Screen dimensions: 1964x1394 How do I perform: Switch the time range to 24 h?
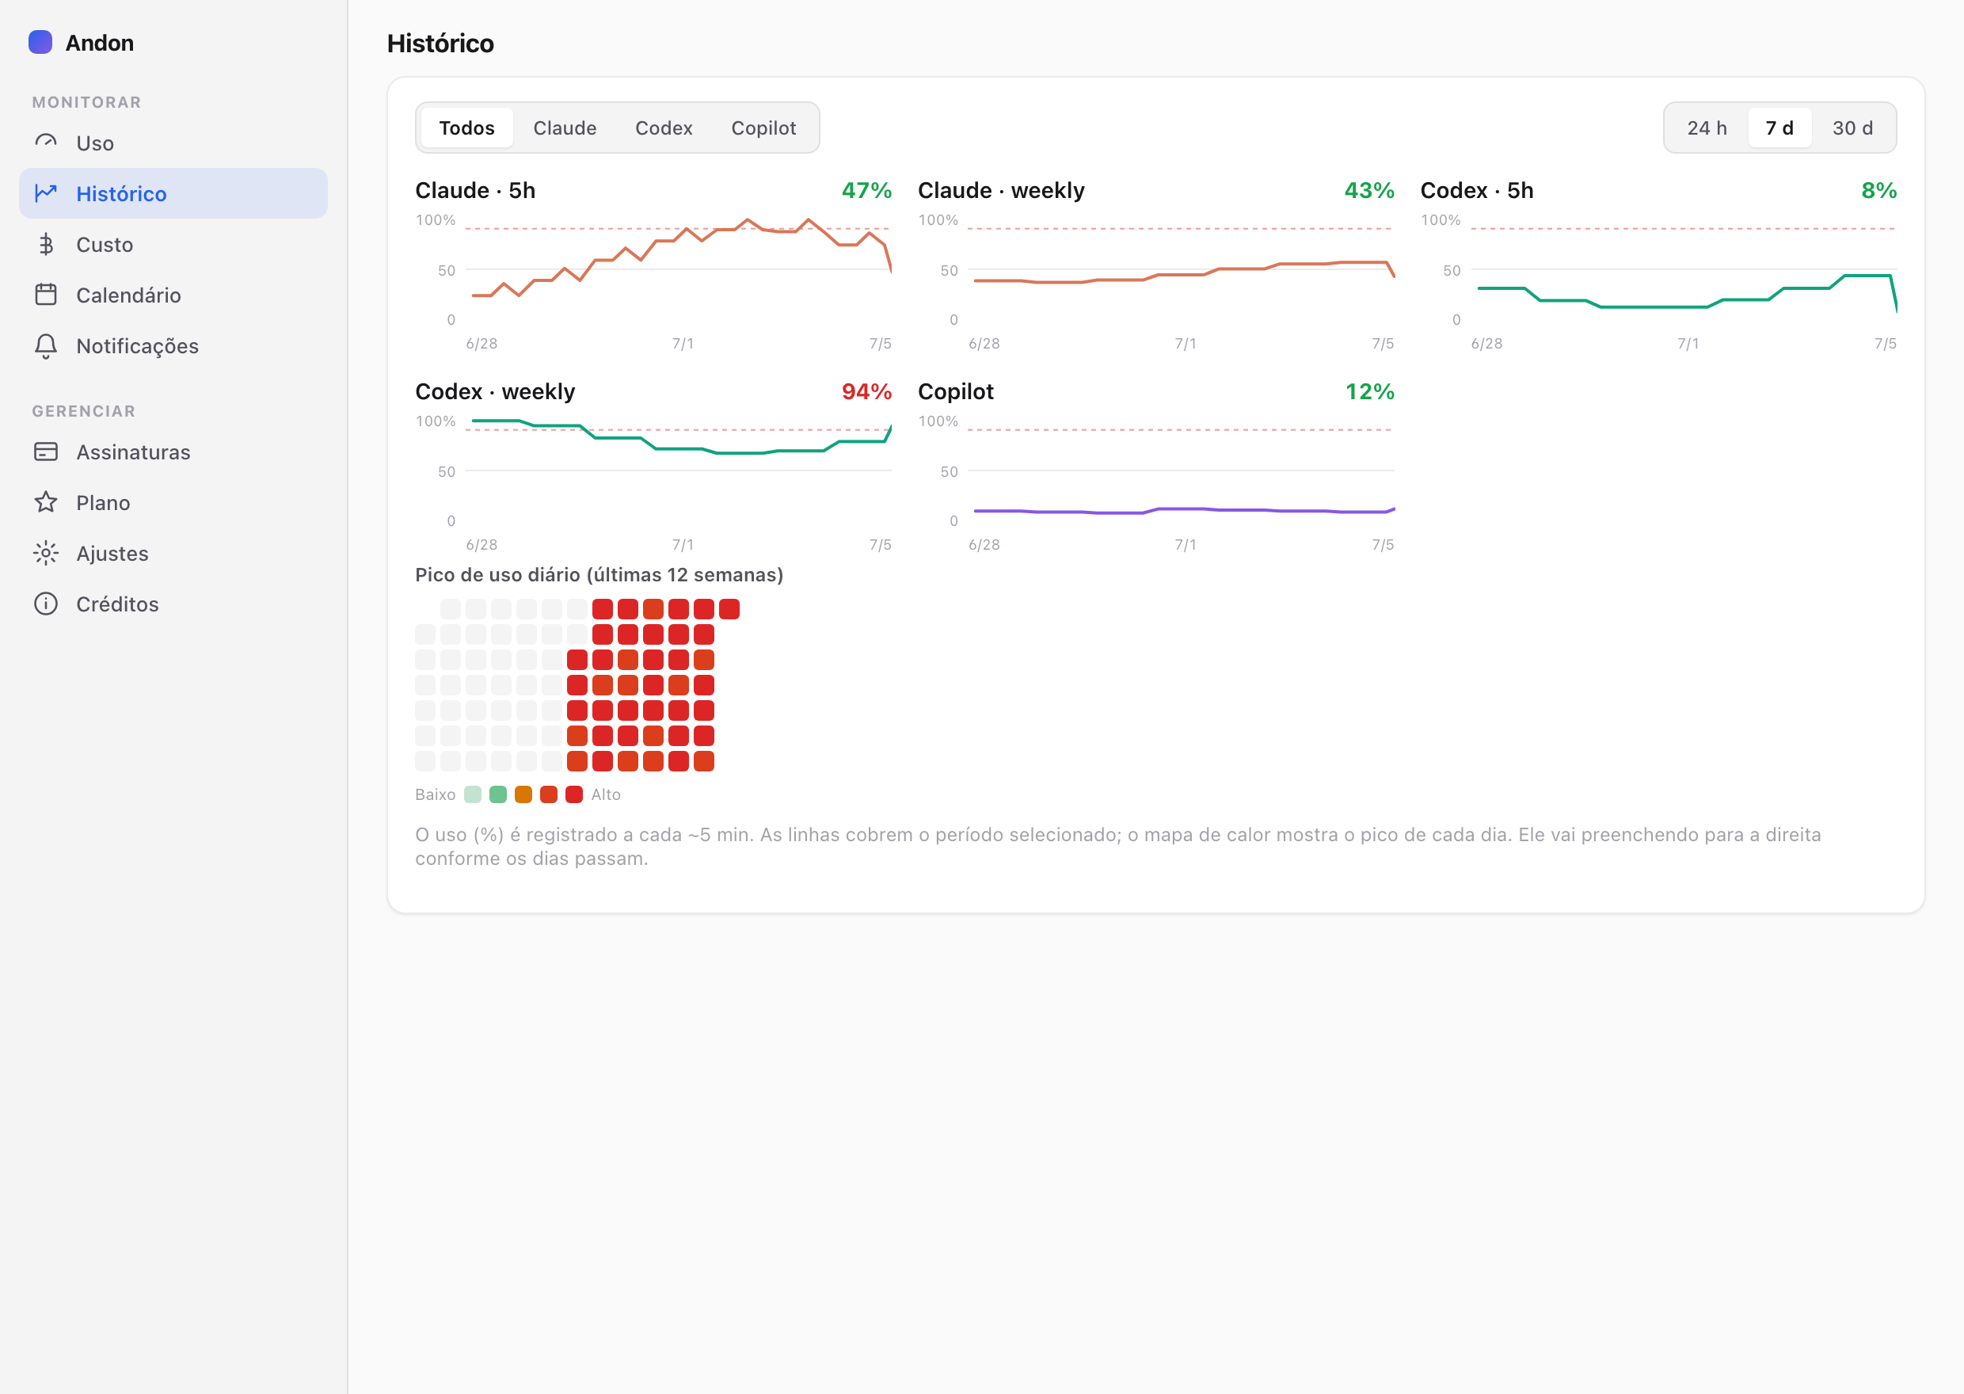(1707, 128)
